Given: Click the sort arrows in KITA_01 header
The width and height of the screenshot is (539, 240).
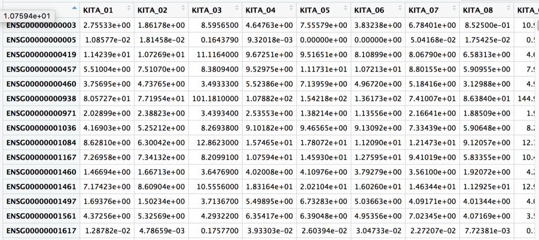Looking at the screenshot, I should (x=129, y=7).
